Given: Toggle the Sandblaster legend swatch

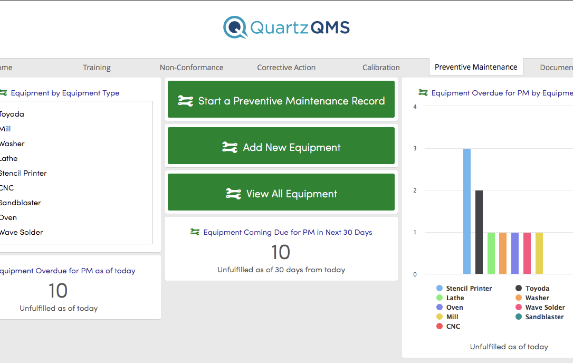Looking at the screenshot, I should click(x=519, y=317).
